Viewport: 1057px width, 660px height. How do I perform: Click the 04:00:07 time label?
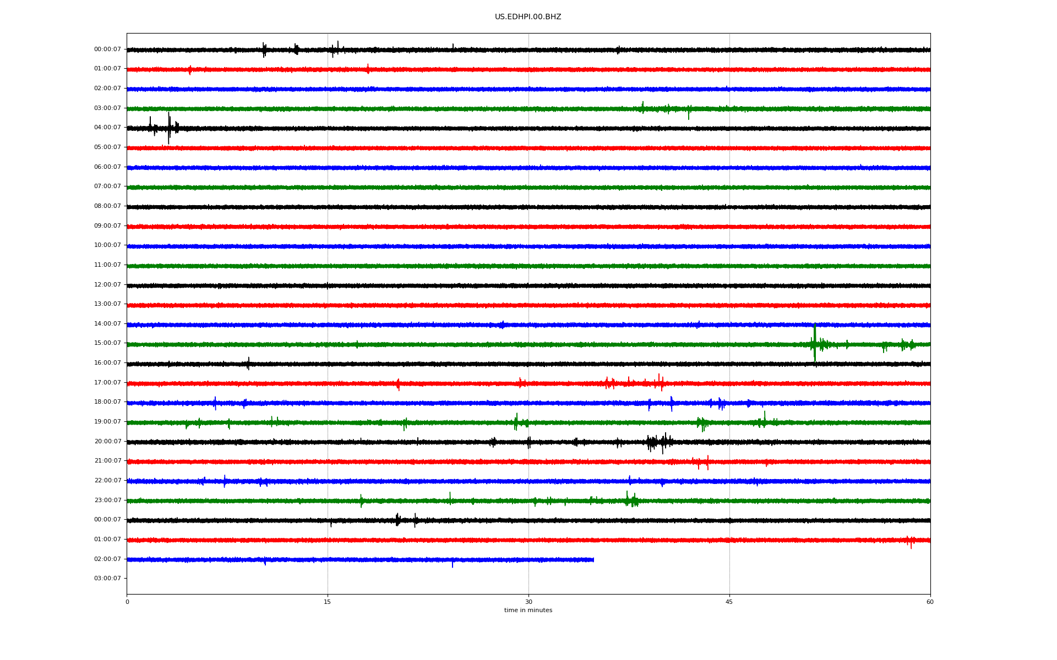107,128
